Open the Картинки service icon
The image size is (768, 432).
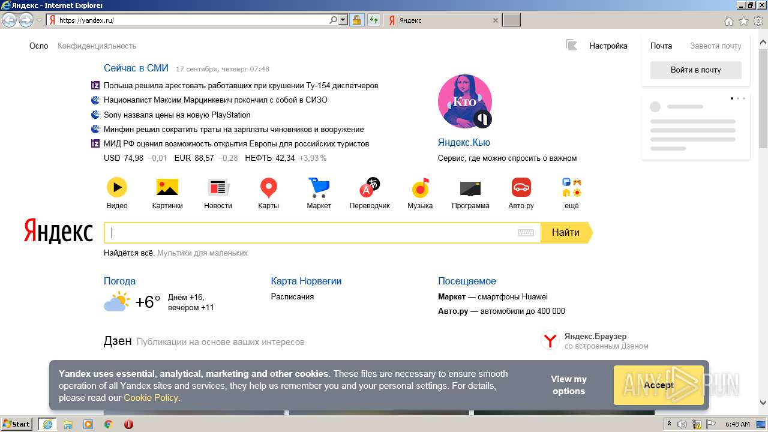[x=167, y=188]
